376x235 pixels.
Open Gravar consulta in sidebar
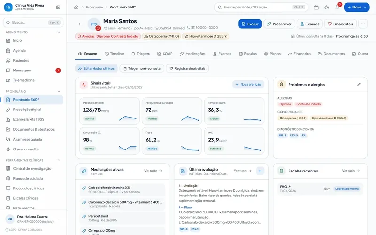[33, 149]
